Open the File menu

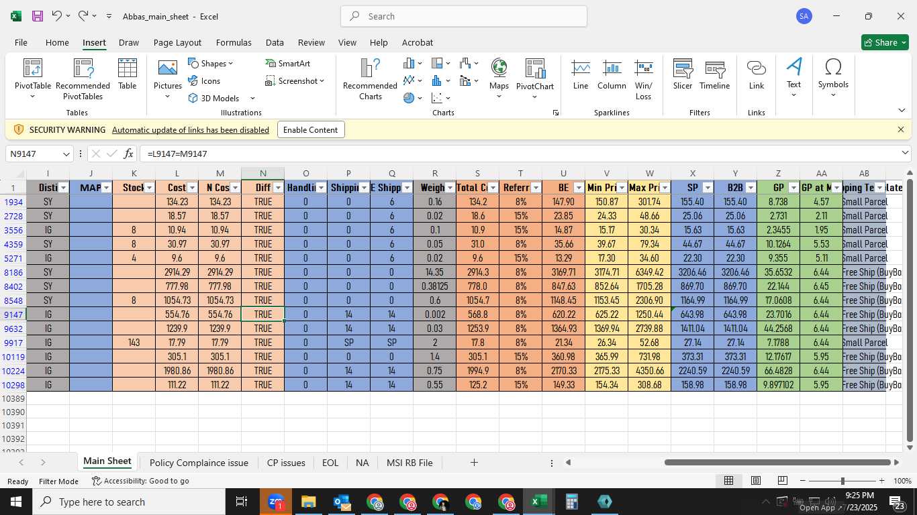pyautogui.click(x=21, y=42)
